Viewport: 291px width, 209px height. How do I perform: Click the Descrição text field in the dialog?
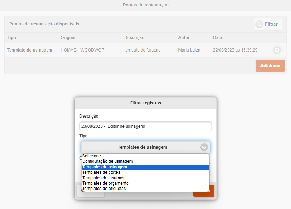tap(145, 126)
